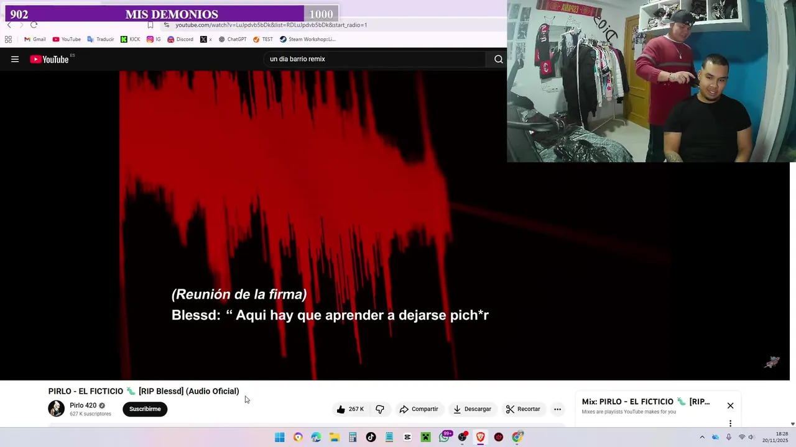Reload the page with the refresh icon
Screen dimensions: 796x447
pos(34,25)
